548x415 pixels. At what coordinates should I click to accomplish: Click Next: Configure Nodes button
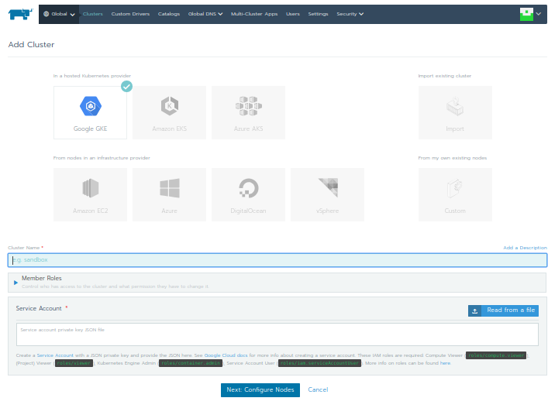(260, 390)
